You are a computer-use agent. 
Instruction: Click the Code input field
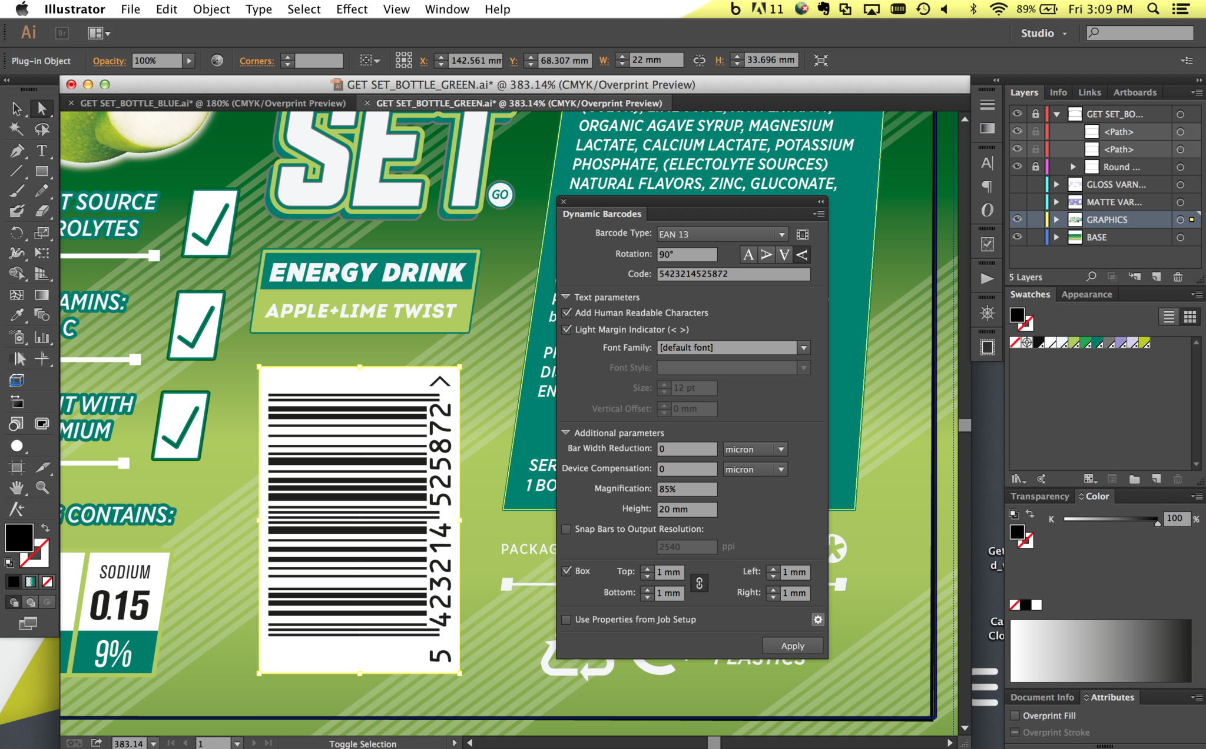[x=733, y=274]
